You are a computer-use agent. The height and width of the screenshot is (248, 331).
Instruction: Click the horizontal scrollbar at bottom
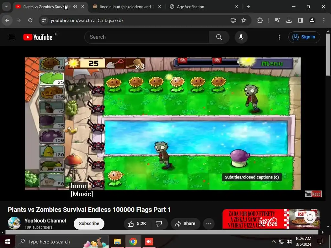(x=162, y=232)
